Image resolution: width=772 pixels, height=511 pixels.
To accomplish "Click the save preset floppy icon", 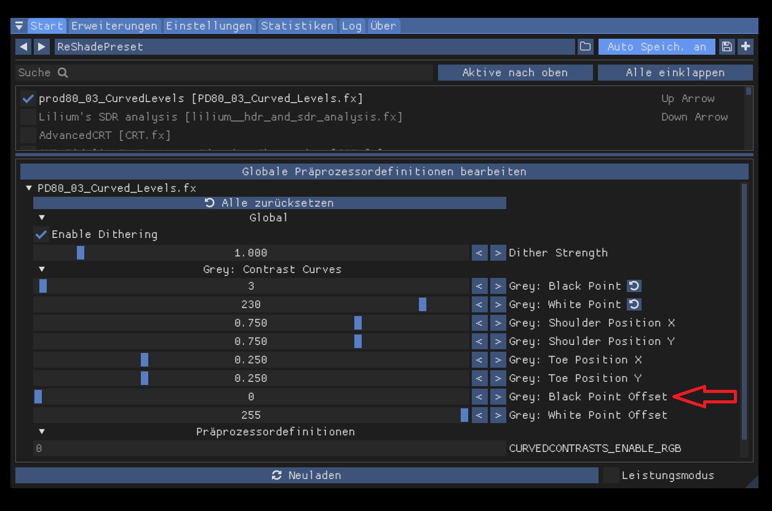I will click(x=726, y=47).
